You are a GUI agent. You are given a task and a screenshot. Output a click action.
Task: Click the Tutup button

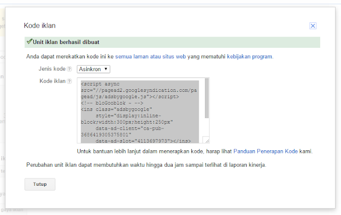(40, 184)
